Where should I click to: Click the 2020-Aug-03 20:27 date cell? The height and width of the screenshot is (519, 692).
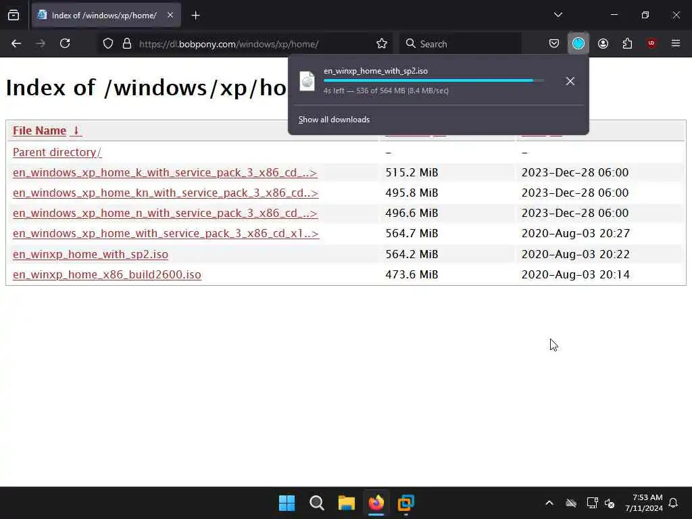(576, 233)
